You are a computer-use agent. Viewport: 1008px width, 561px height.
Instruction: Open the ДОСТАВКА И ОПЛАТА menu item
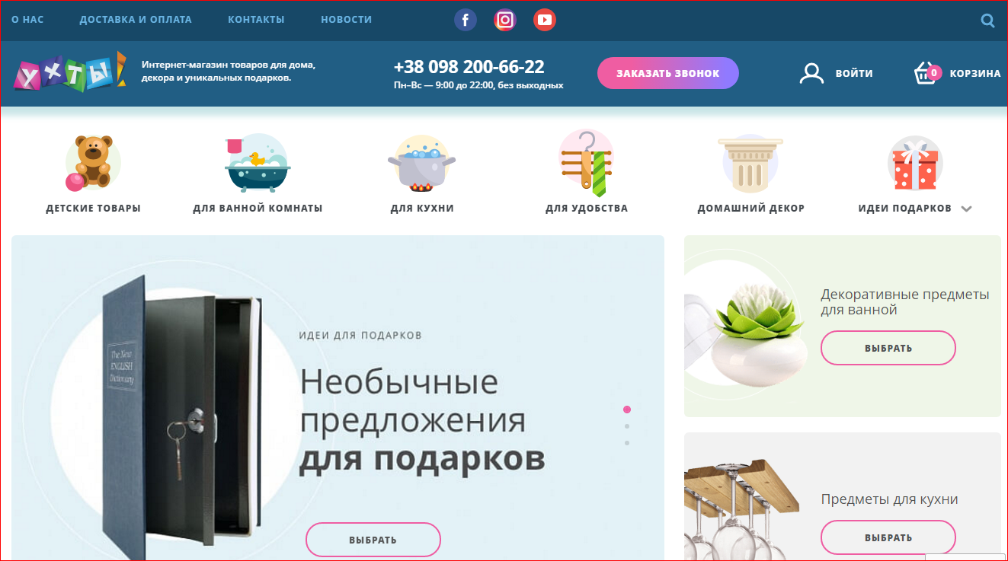136,20
